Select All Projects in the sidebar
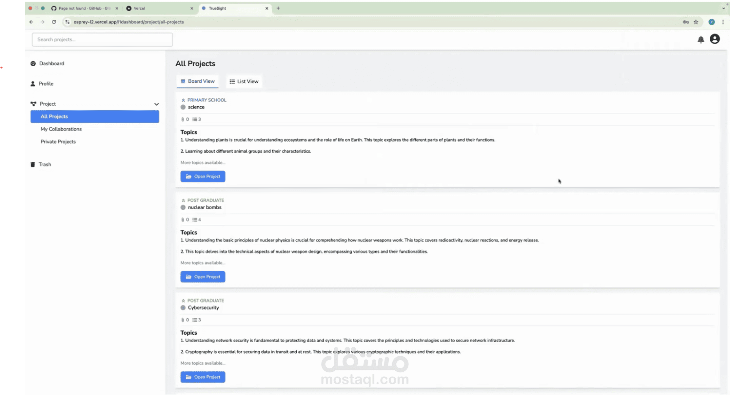The width and height of the screenshot is (730, 395). [95, 117]
